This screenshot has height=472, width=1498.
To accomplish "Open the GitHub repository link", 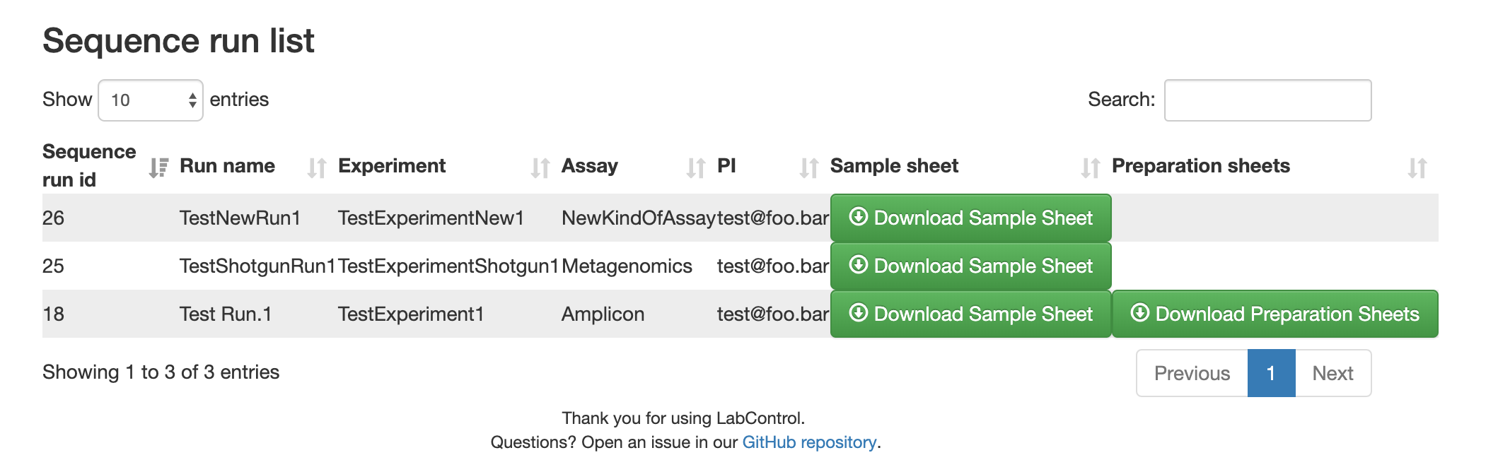I will pyautogui.click(x=809, y=442).
